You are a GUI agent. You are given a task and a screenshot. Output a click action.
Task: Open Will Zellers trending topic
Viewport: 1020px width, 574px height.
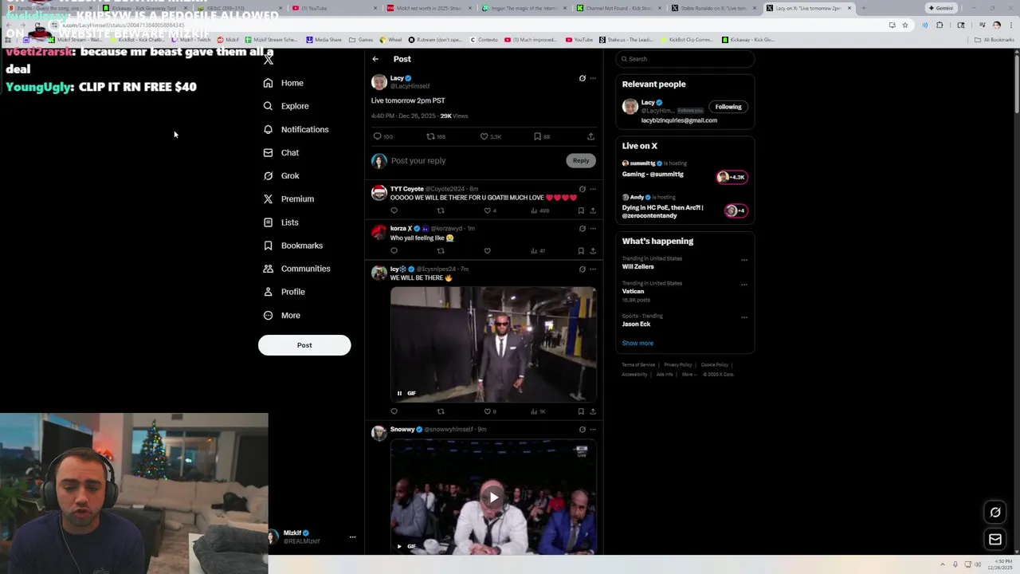(637, 267)
